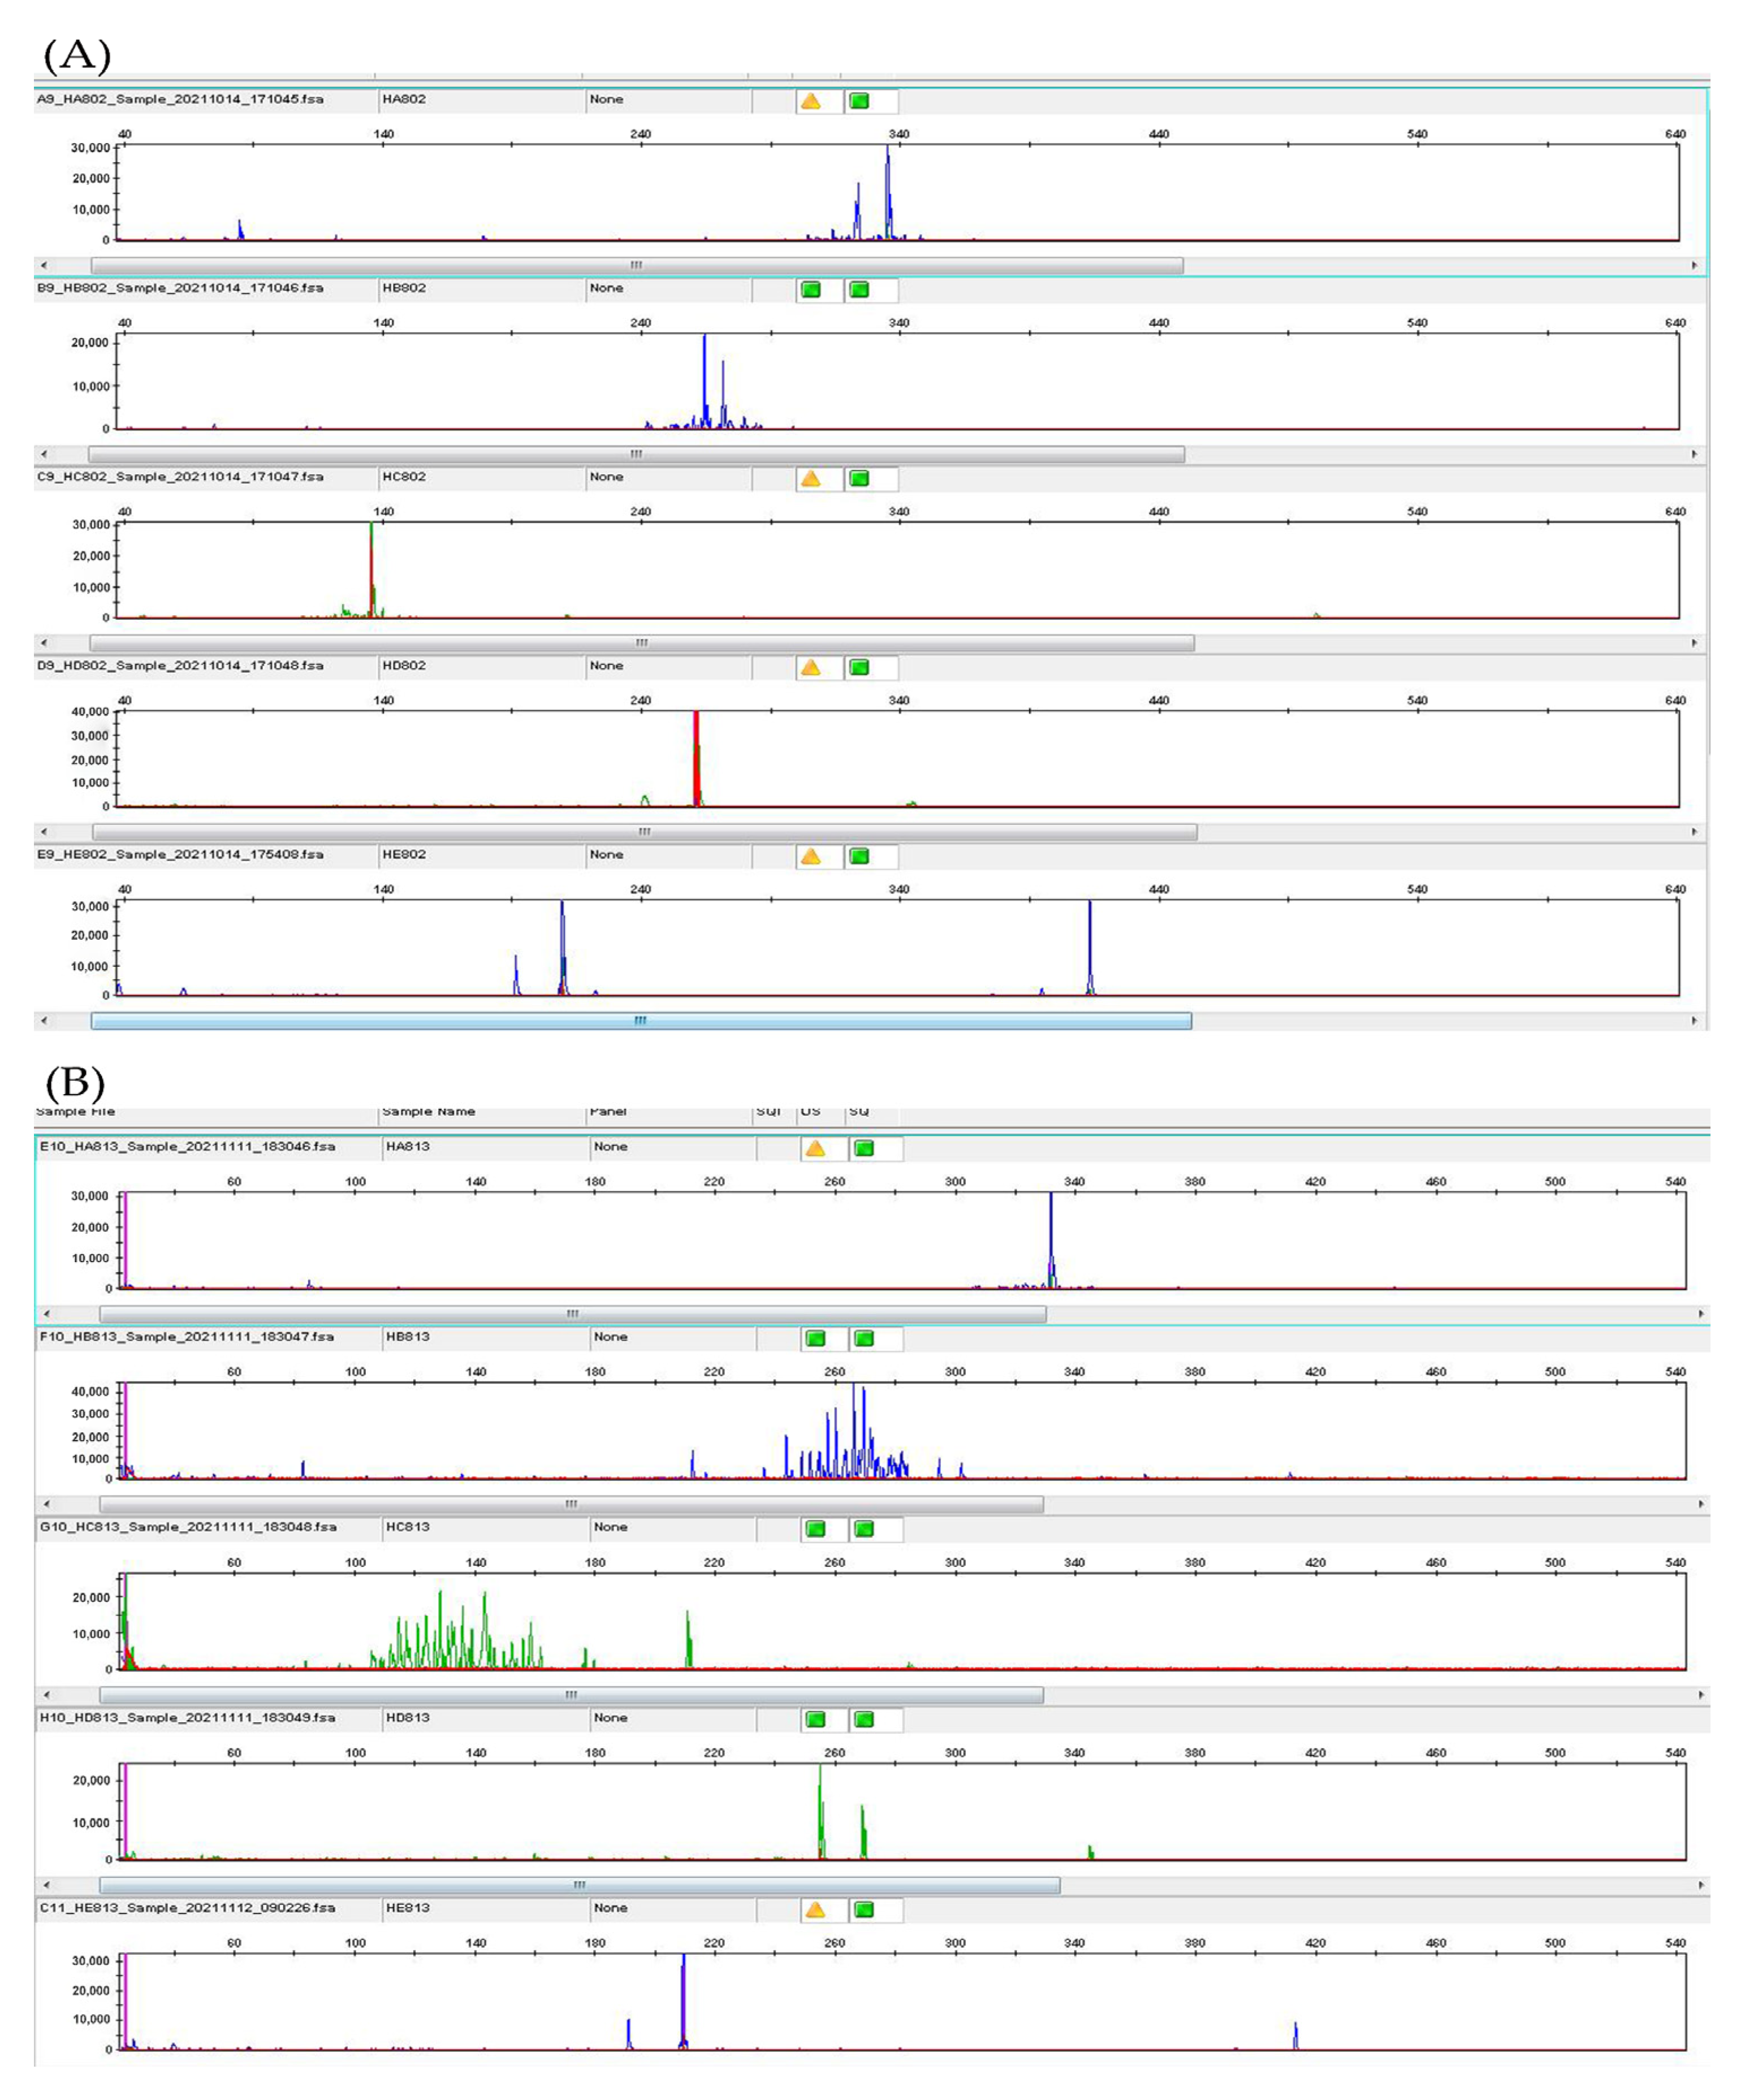1745x2100 pixels.
Task: Select sample file E9_HE802_Sample_20211014_175408.fsa
Action: [x=180, y=855]
